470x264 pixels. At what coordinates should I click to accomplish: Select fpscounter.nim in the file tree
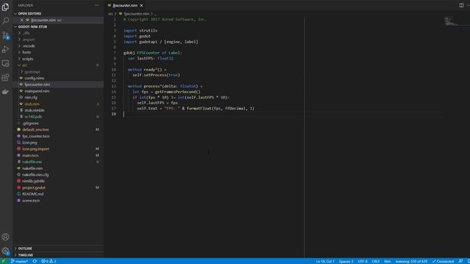coord(37,84)
